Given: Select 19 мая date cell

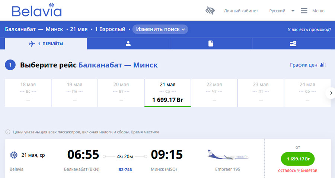Looking at the screenshot, I should pyautogui.click(x=74, y=93).
